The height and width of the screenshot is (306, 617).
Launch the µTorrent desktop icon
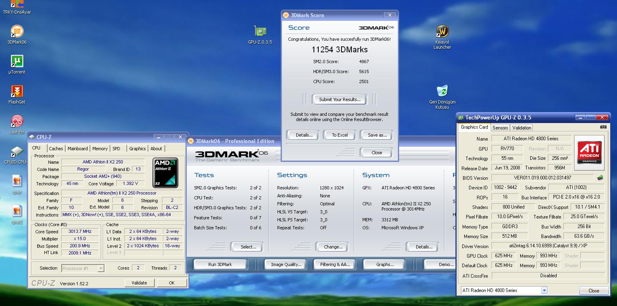[17, 65]
